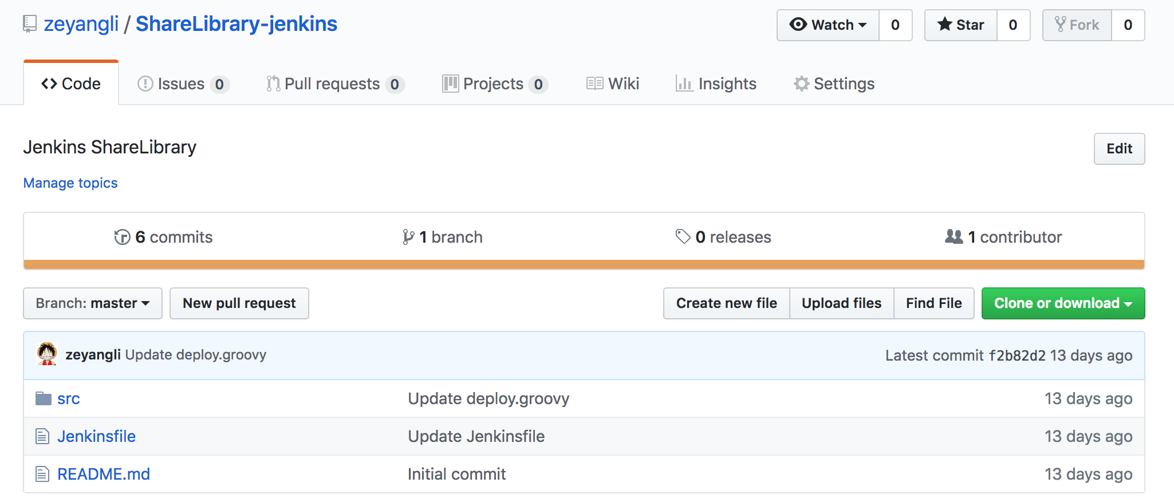Click zeyangli's avatar in the commit bar
1174x498 pixels.
tap(47, 354)
